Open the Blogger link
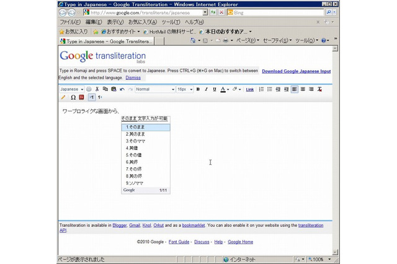 (x=120, y=225)
